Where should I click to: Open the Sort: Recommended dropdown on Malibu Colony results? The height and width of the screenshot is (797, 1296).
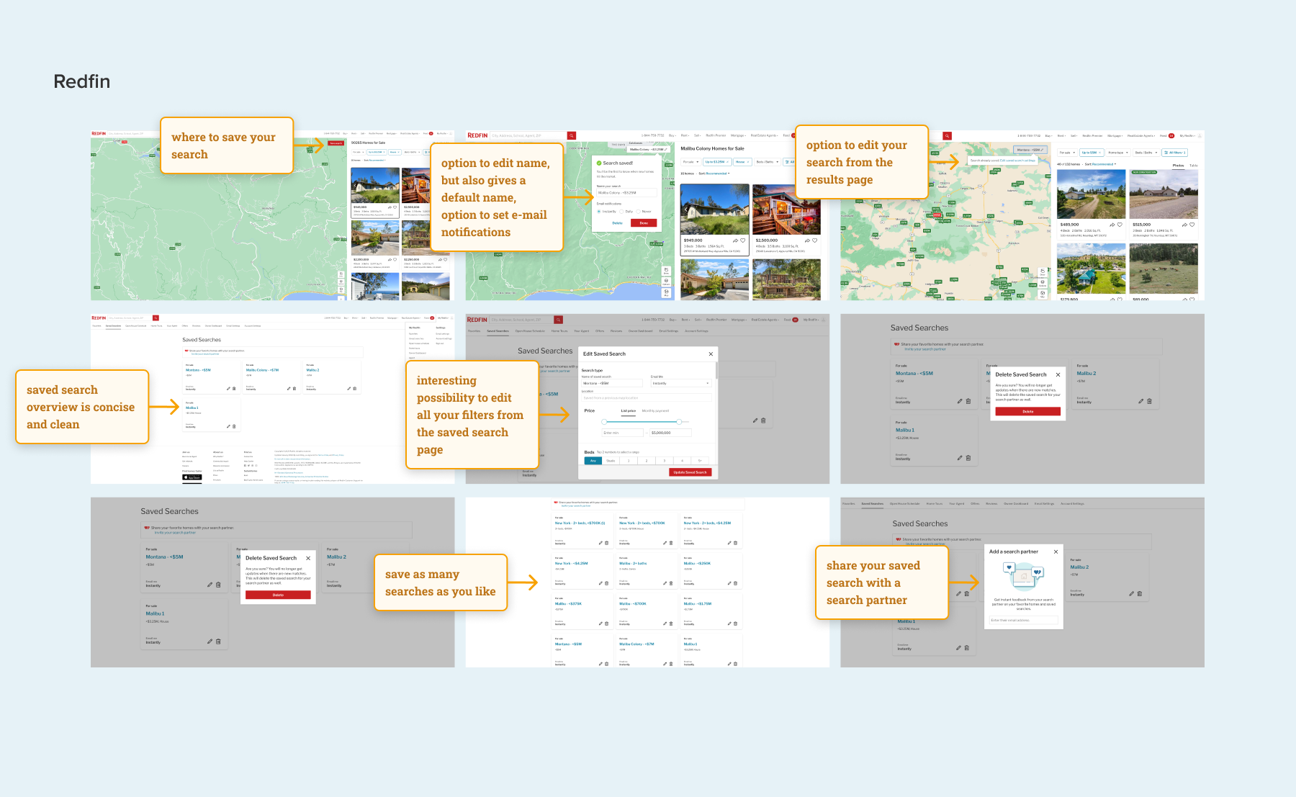tap(714, 174)
